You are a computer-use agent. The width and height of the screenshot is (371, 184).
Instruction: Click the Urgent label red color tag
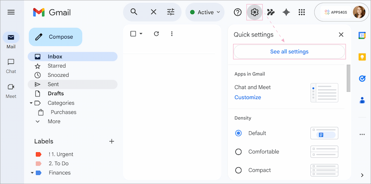pyautogui.click(x=39, y=154)
